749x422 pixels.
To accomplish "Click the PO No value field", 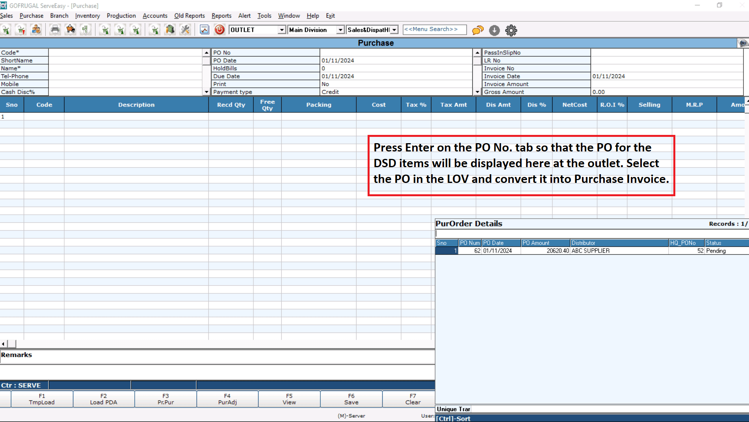I will coord(396,53).
